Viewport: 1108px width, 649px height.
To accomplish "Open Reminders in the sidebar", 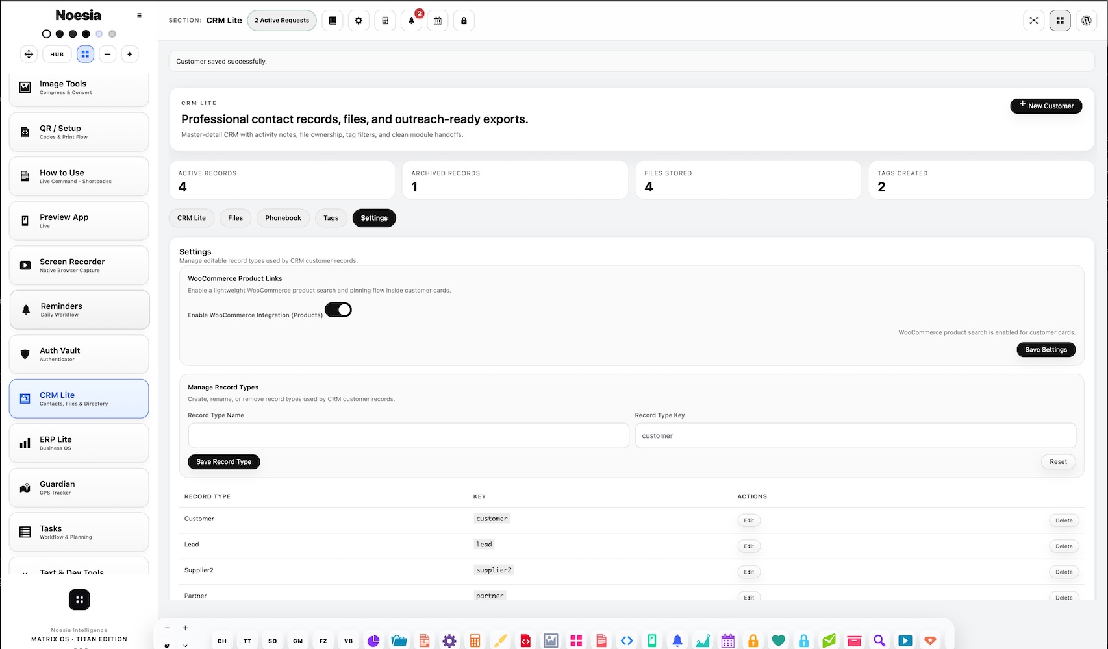I will (79, 310).
